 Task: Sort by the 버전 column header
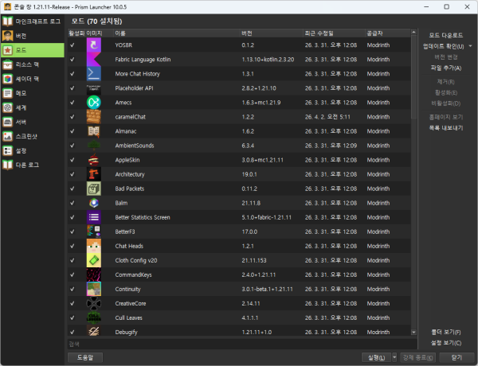272,33
